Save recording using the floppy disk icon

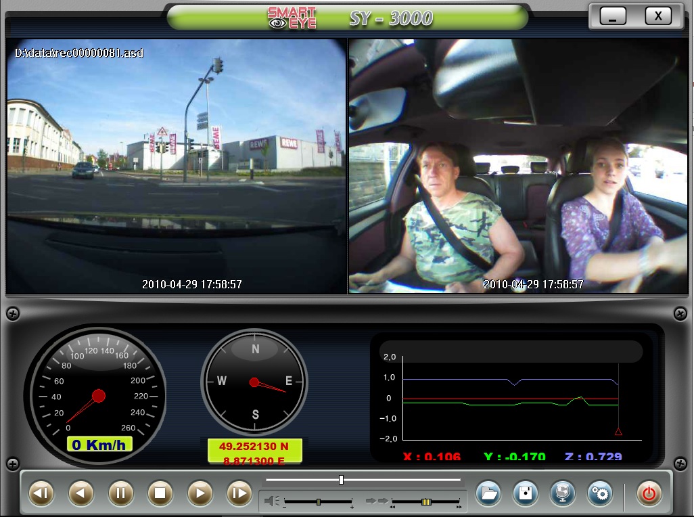(526, 493)
